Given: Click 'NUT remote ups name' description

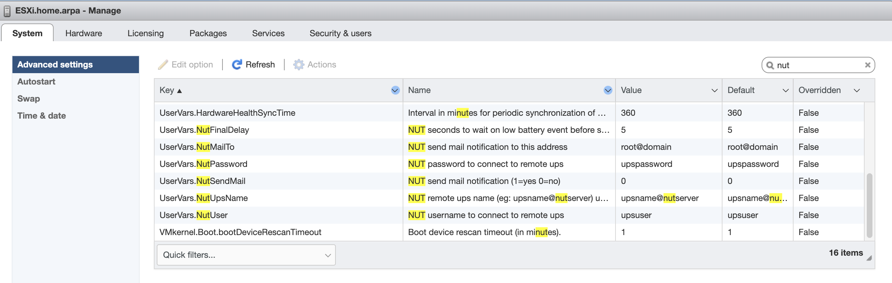Looking at the screenshot, I should pyautogui.click(x=509, y=198).
